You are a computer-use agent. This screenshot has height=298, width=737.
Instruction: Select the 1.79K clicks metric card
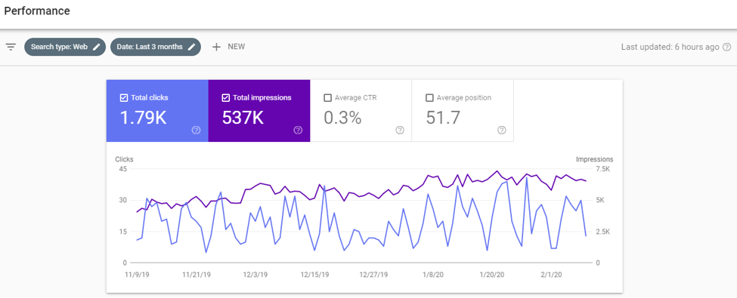(157, 111)
